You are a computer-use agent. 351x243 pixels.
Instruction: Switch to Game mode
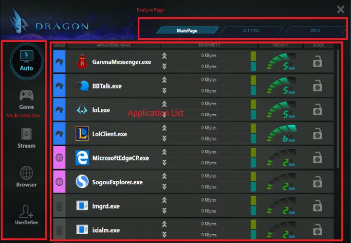[x=26, y=96]
